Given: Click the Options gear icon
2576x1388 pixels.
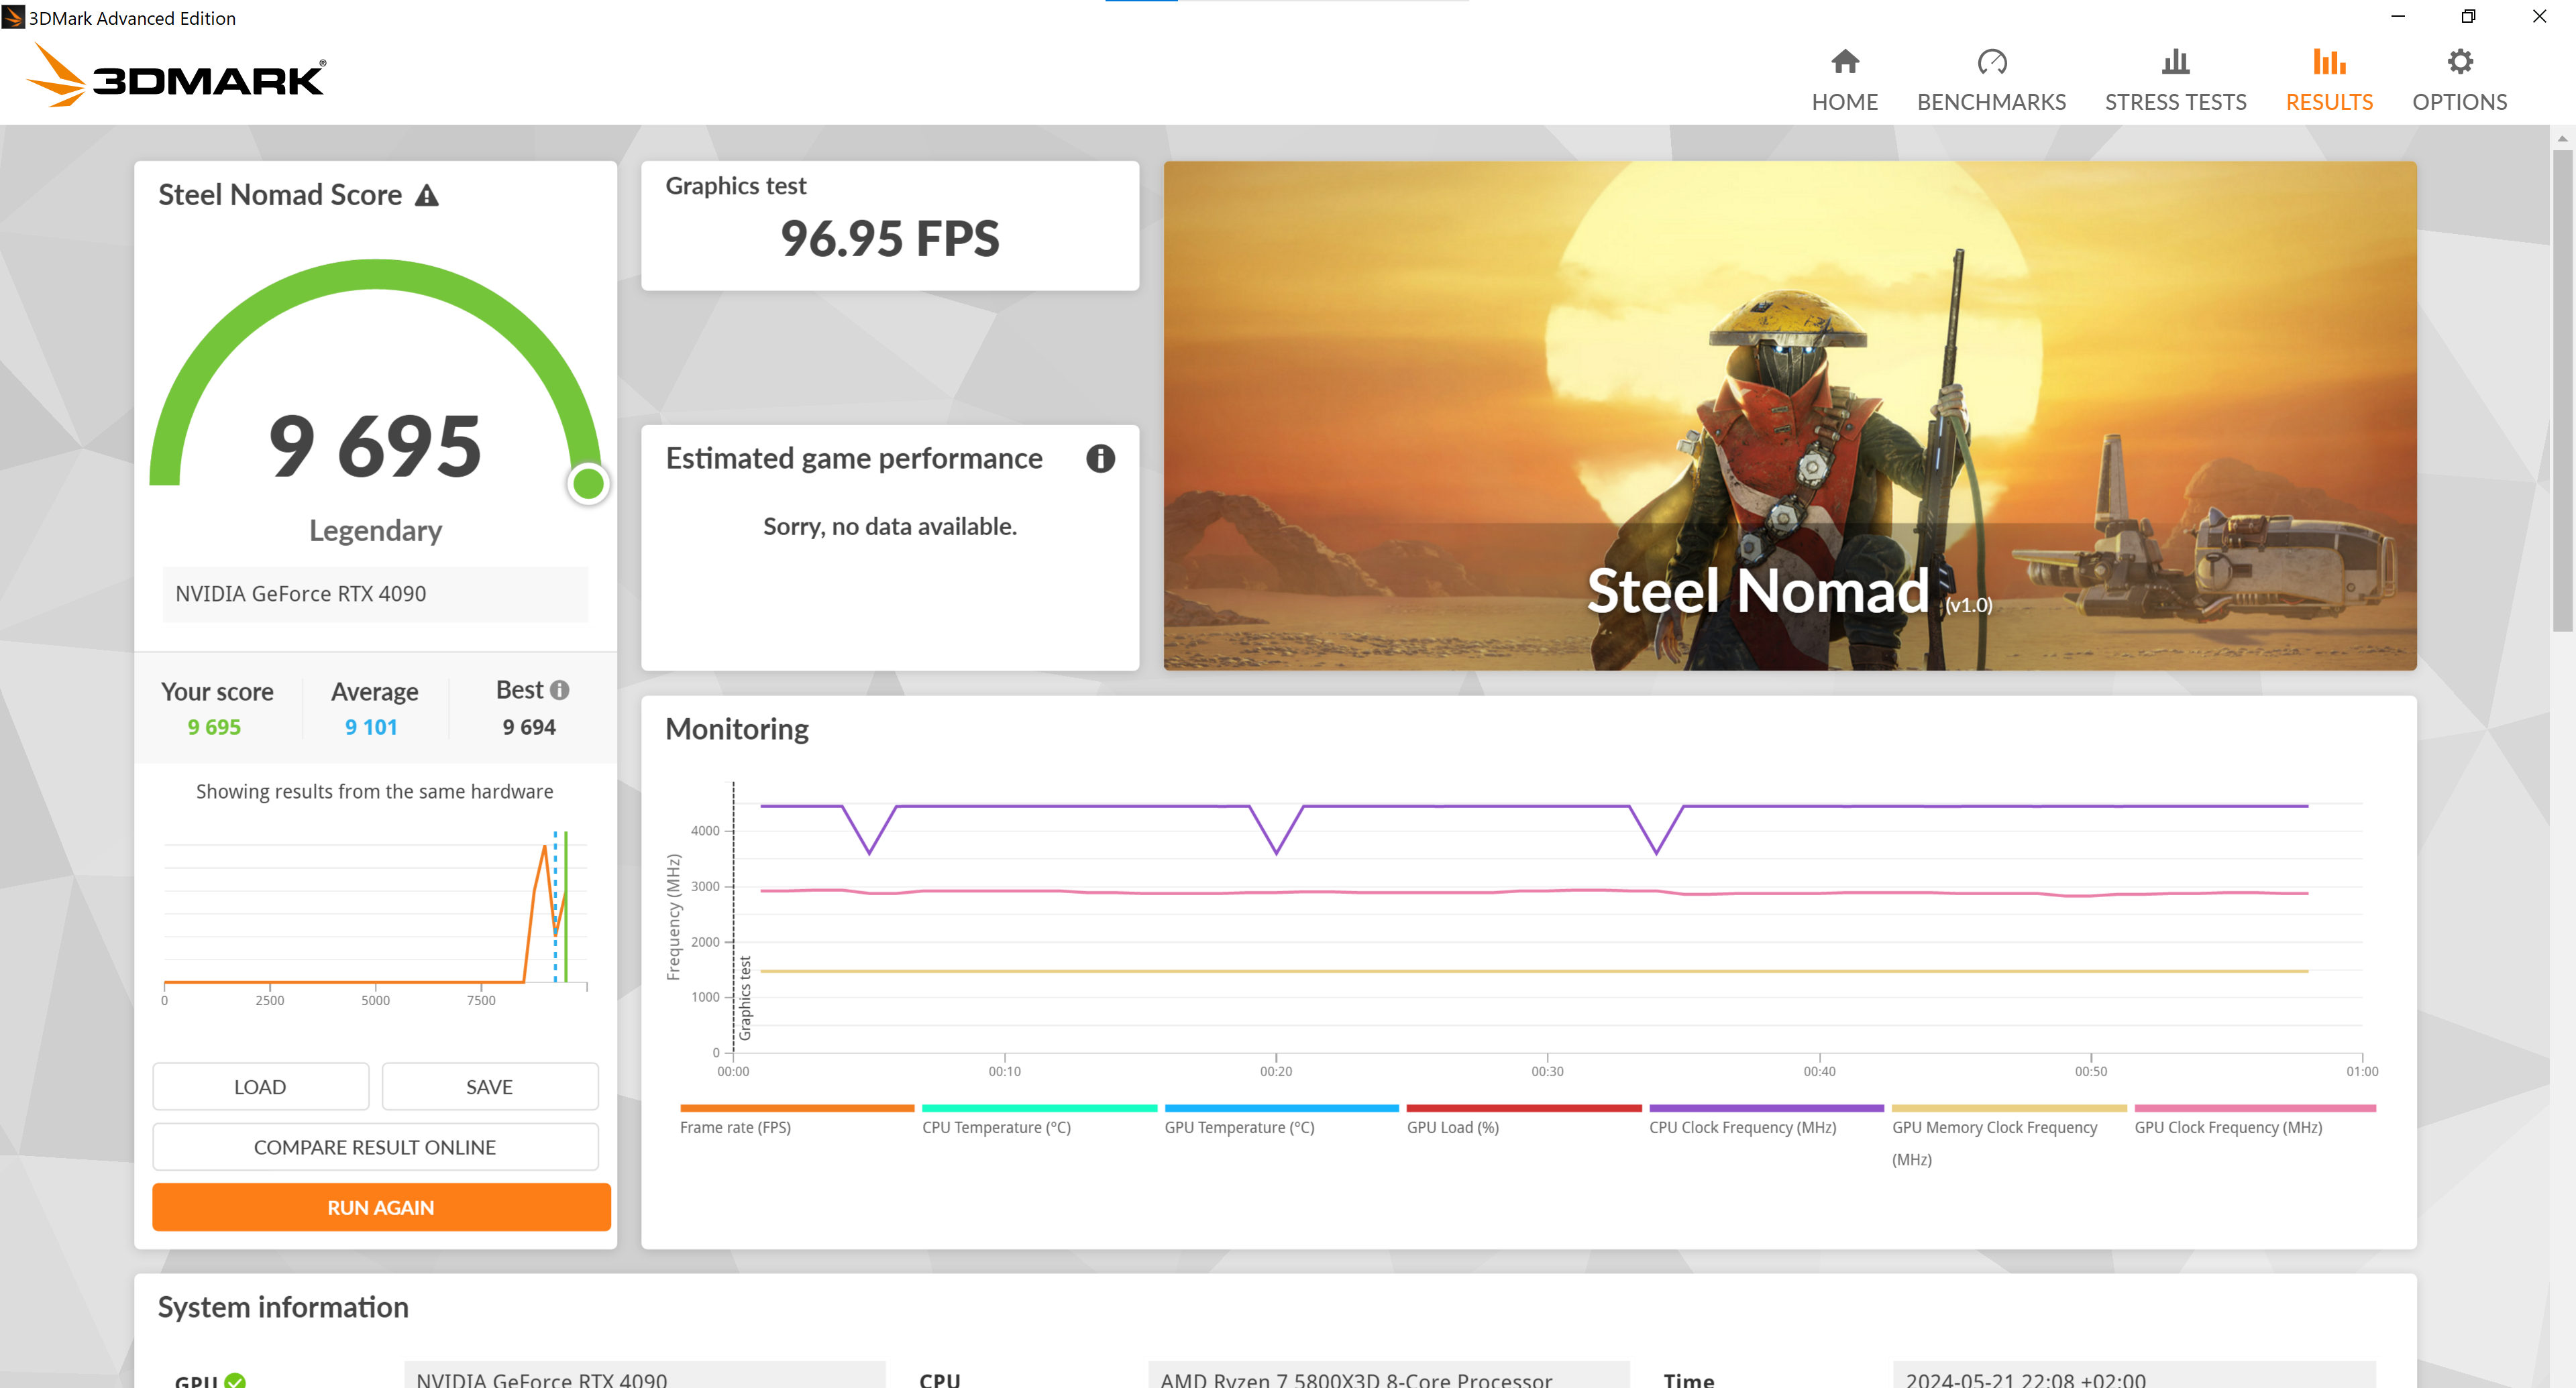Looking at the screenshot, I should click(2458, 62).
